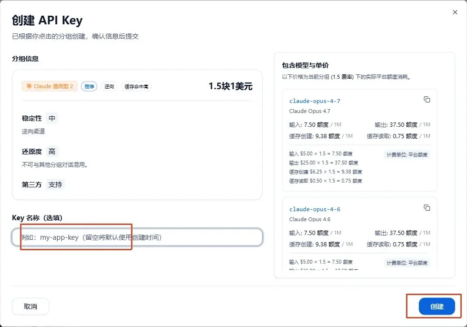The image size is (467, 327).
Task: Click Claude Opus 4.6 model title
Action: [x=310, y=219]
